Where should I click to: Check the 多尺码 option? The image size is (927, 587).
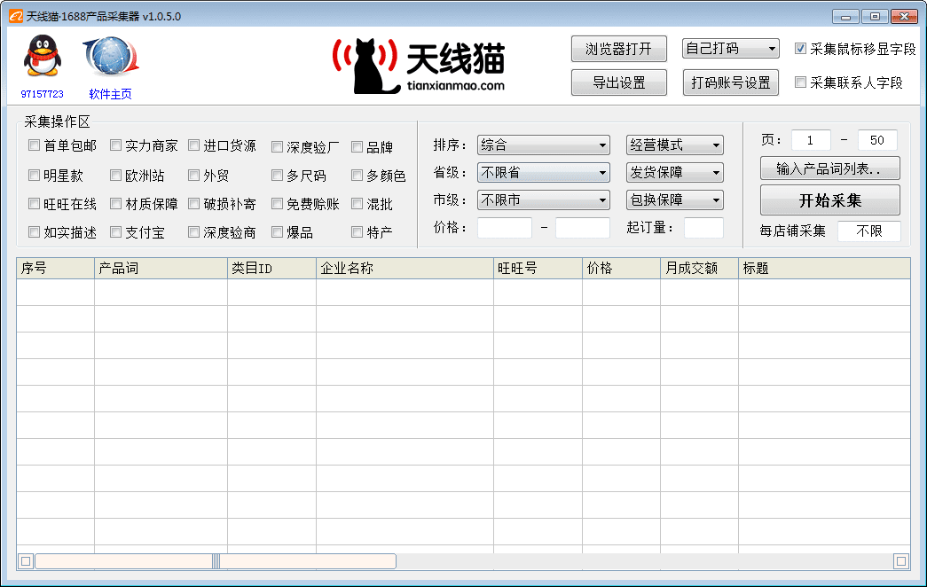click(x=278, y=175)
